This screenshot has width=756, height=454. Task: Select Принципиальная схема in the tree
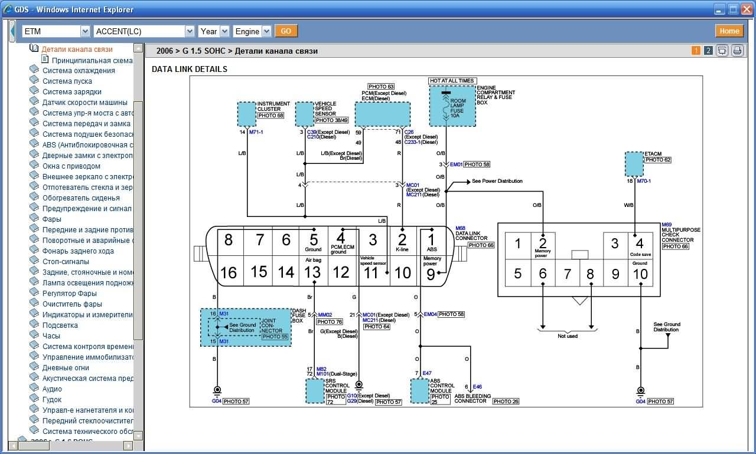(x=92, y=60)
